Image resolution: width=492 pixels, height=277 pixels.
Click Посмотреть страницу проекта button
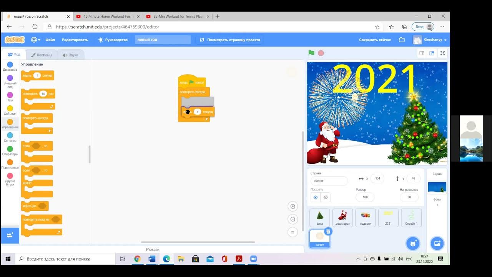pos(229,40)
